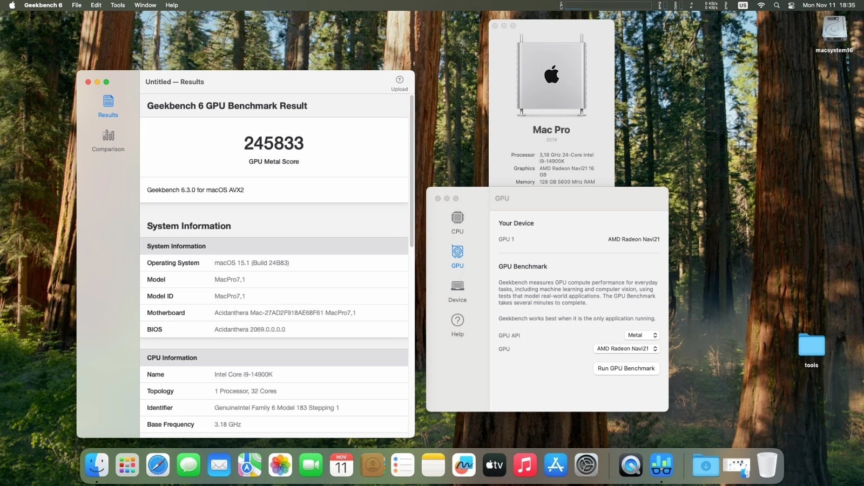Switch to the CPU section icon
Viewport: 864px width, 486px height.
[457, 222]
